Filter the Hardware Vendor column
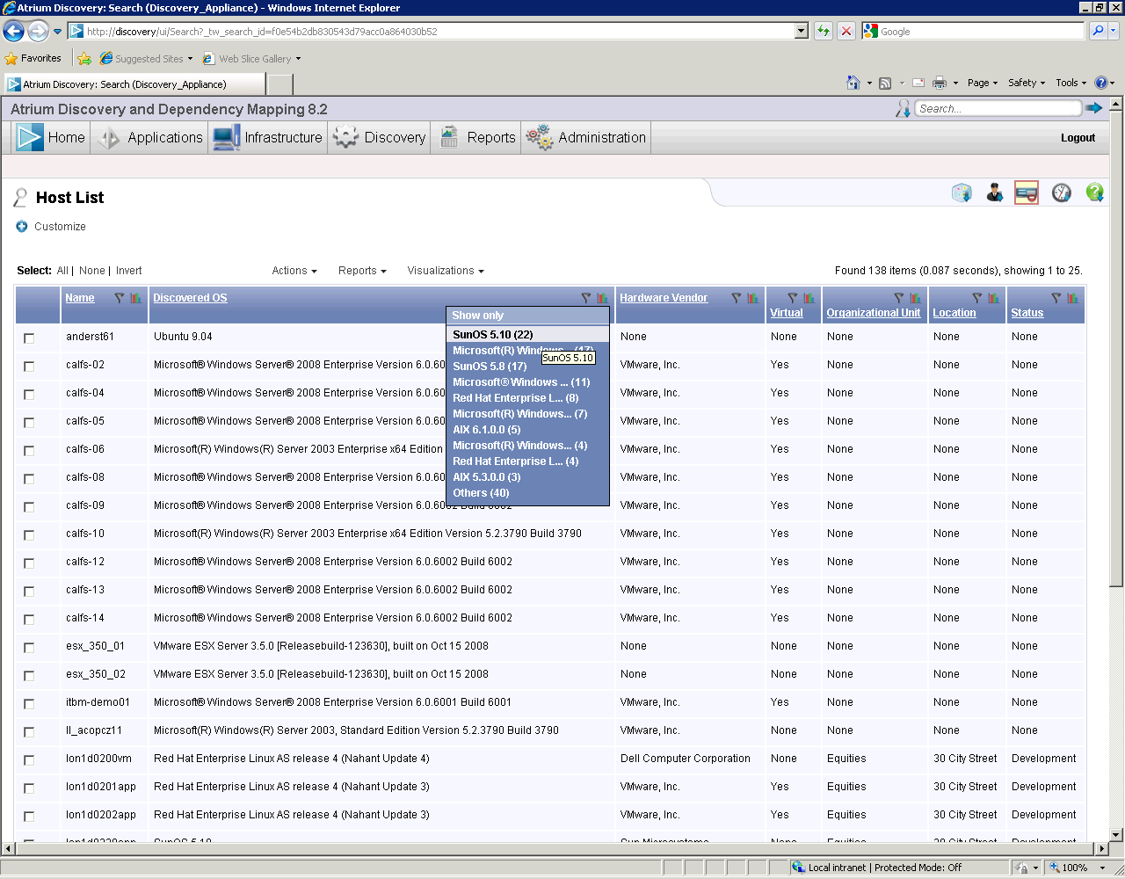 (x=737, y=298)
